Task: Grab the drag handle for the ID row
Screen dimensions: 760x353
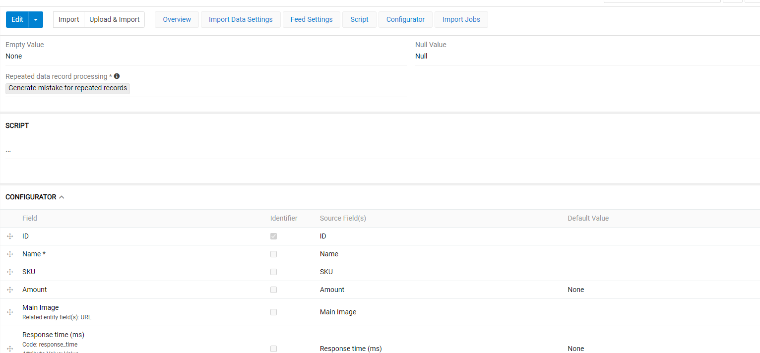Action: [x=10, y=236]
